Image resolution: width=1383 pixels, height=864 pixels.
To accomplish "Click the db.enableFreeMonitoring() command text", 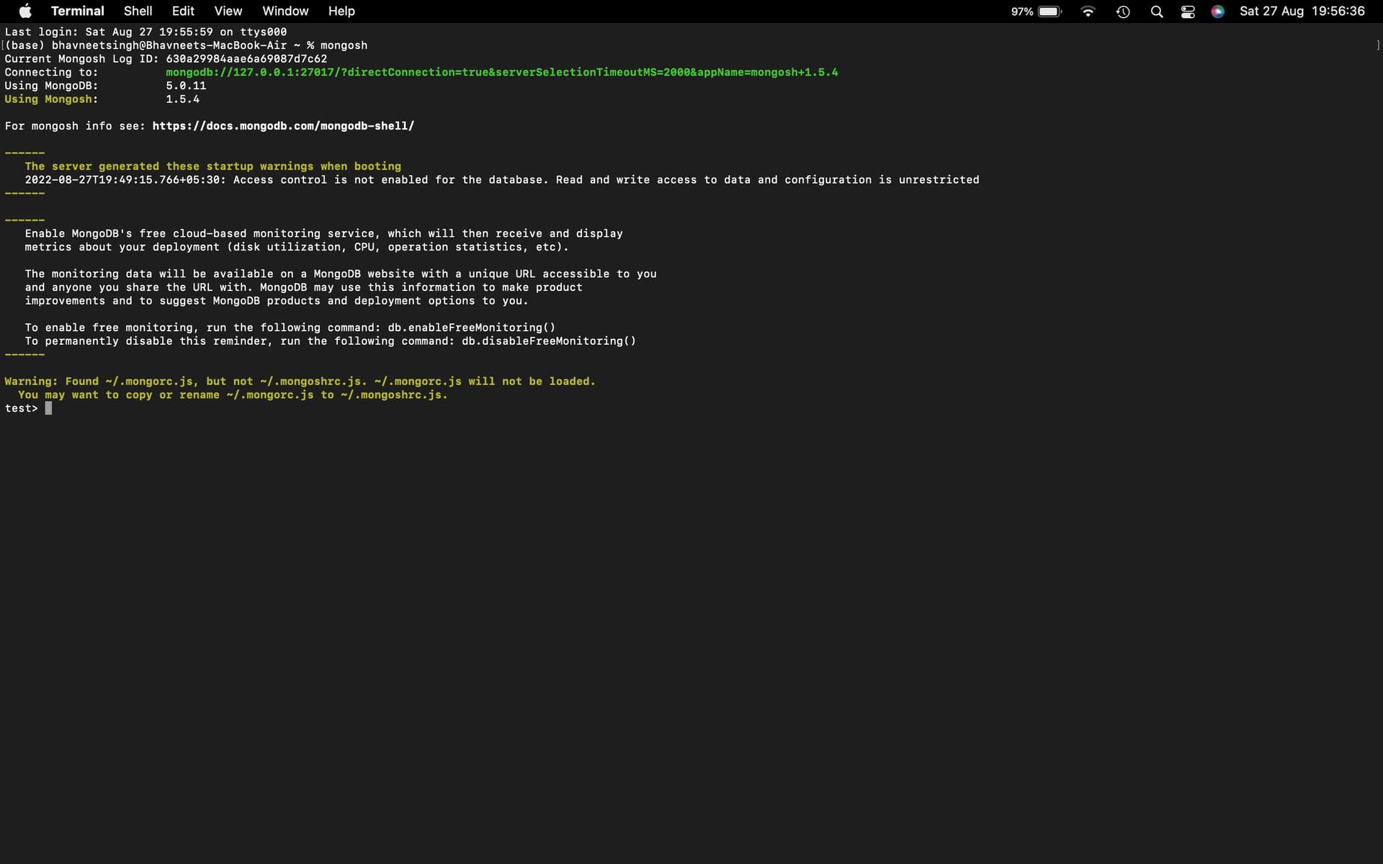I will pyautogui.click(x=471, y=328).
